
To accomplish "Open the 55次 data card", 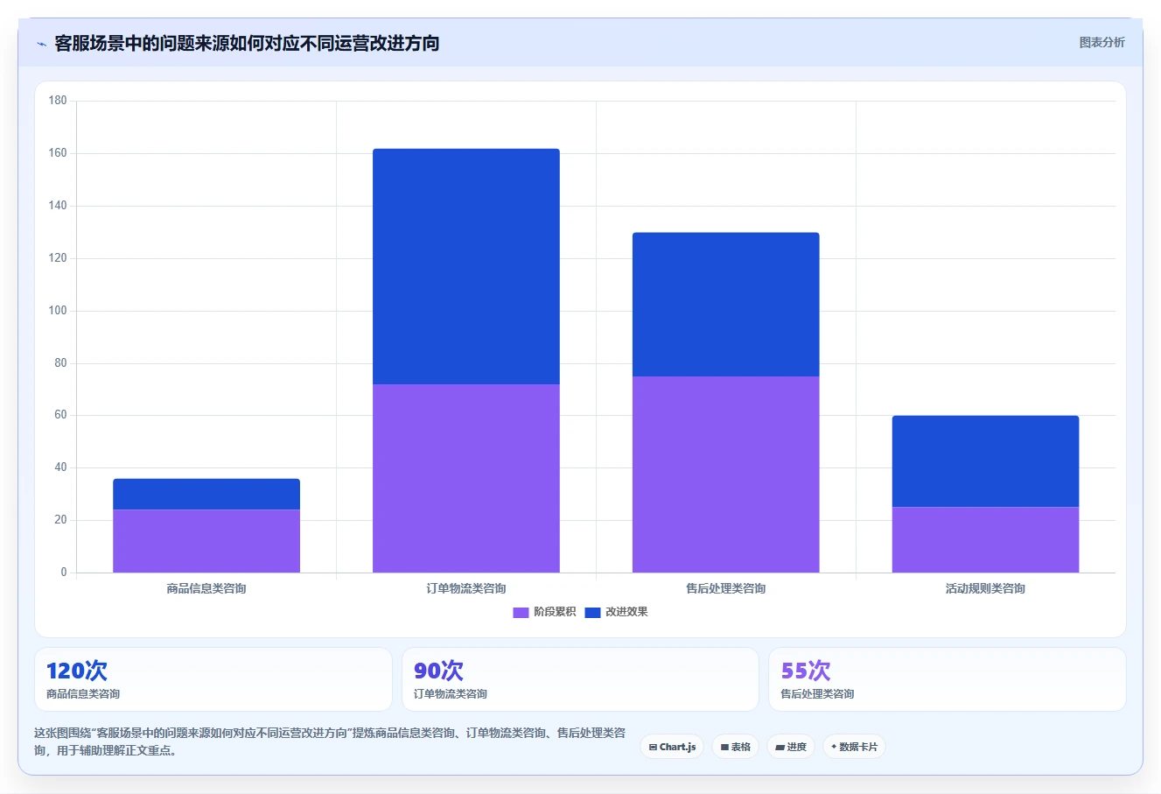I will 947,679.
